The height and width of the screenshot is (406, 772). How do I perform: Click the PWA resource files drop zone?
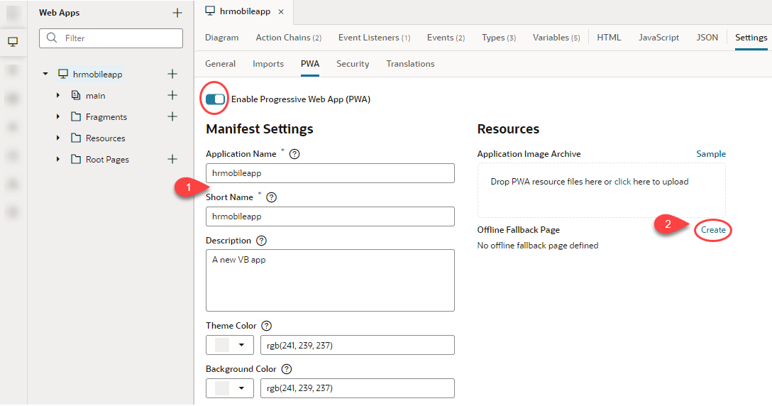point(601,191)
